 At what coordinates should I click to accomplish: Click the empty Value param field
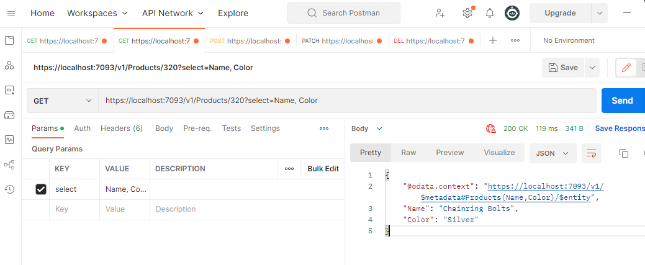pos(125,209)
